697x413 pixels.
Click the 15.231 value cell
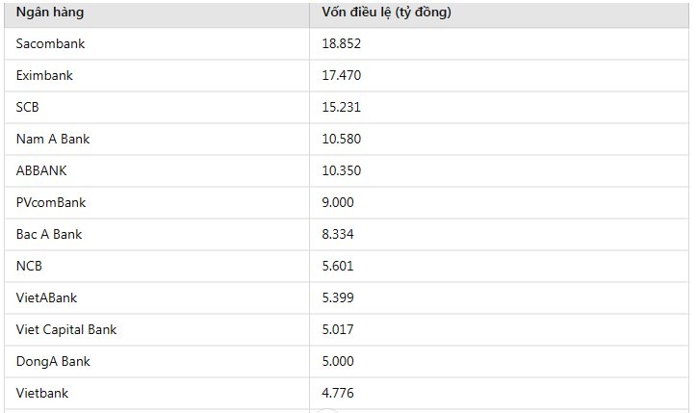coord(342,107)
